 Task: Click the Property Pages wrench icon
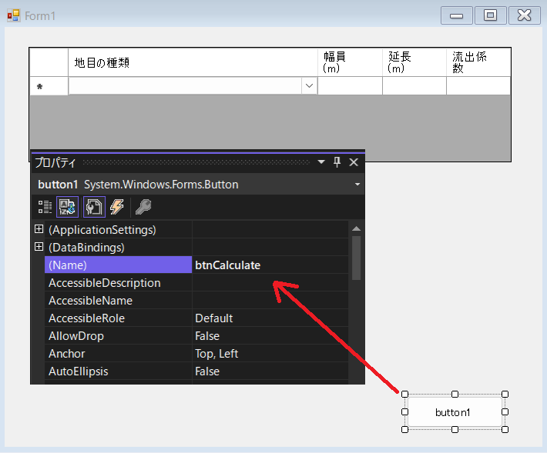pos(143,206)
